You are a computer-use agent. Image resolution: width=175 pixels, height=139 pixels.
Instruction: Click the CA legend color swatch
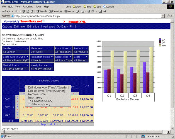click(x=160, y=39)
